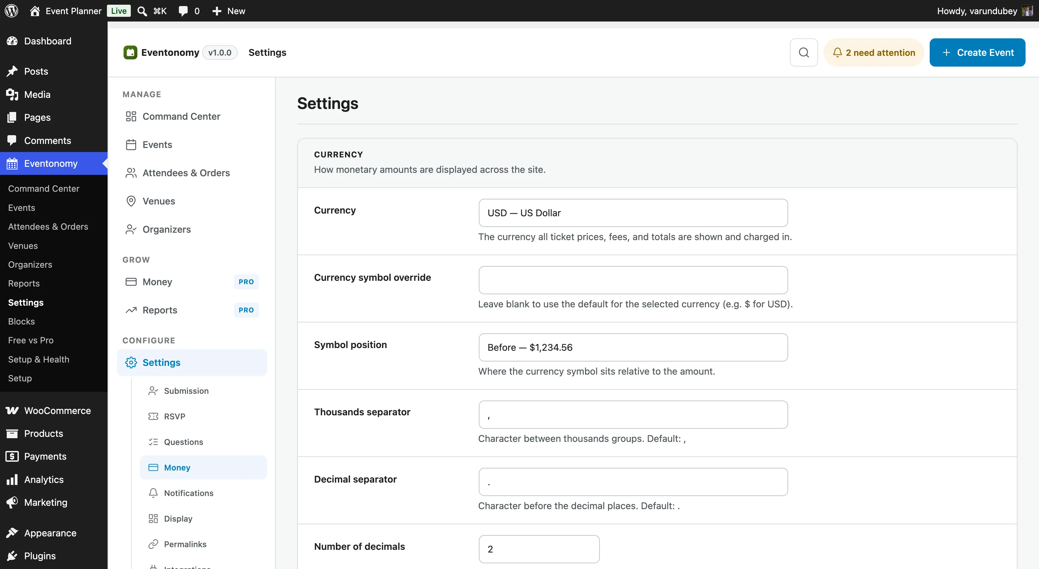This screenshot has width=1039, height=569.
Task: Click the Decimal separator input field
Action: (x=633, y=482)
